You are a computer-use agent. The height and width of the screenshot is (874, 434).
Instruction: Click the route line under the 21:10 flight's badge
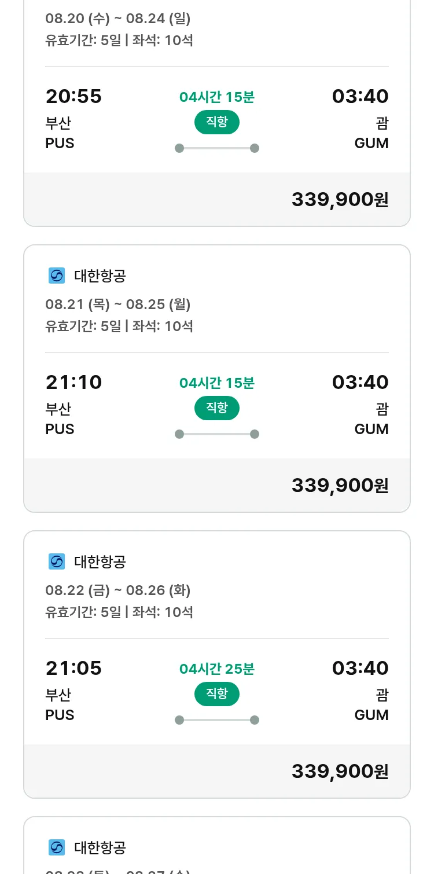[x=216, y=434]
